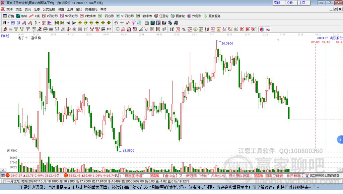
Task: Open the 六角形 hexagon tool
Action: pos(194,16)
